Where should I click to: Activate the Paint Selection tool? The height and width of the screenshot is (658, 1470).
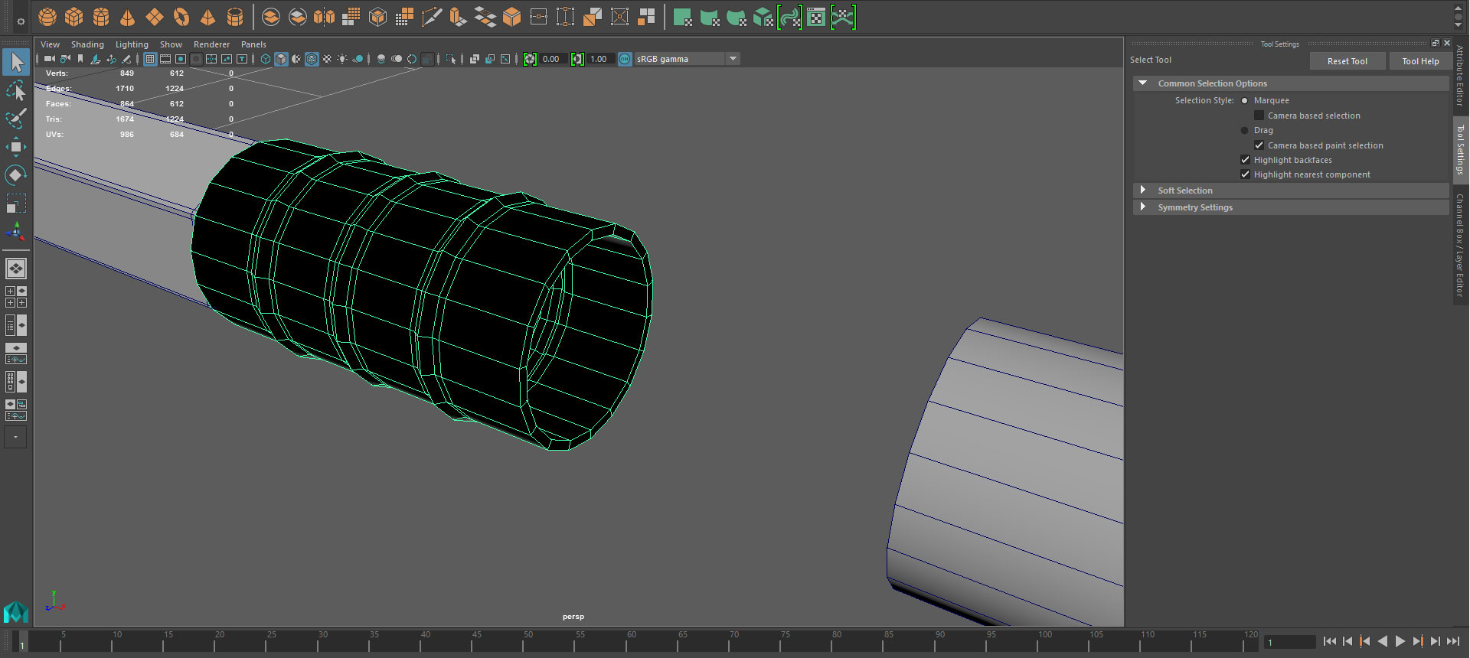[x=15, y=119]
